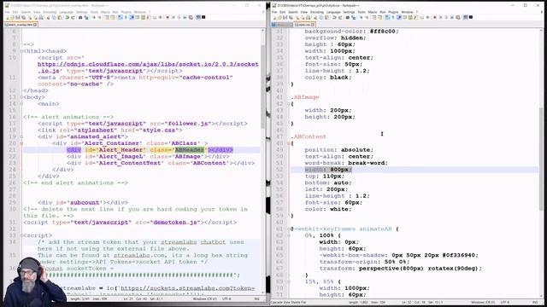Click Save icon in left Notepad++ window
This screenshot has width=547, height=307.
pyautogui.click(x=18, y=17)
